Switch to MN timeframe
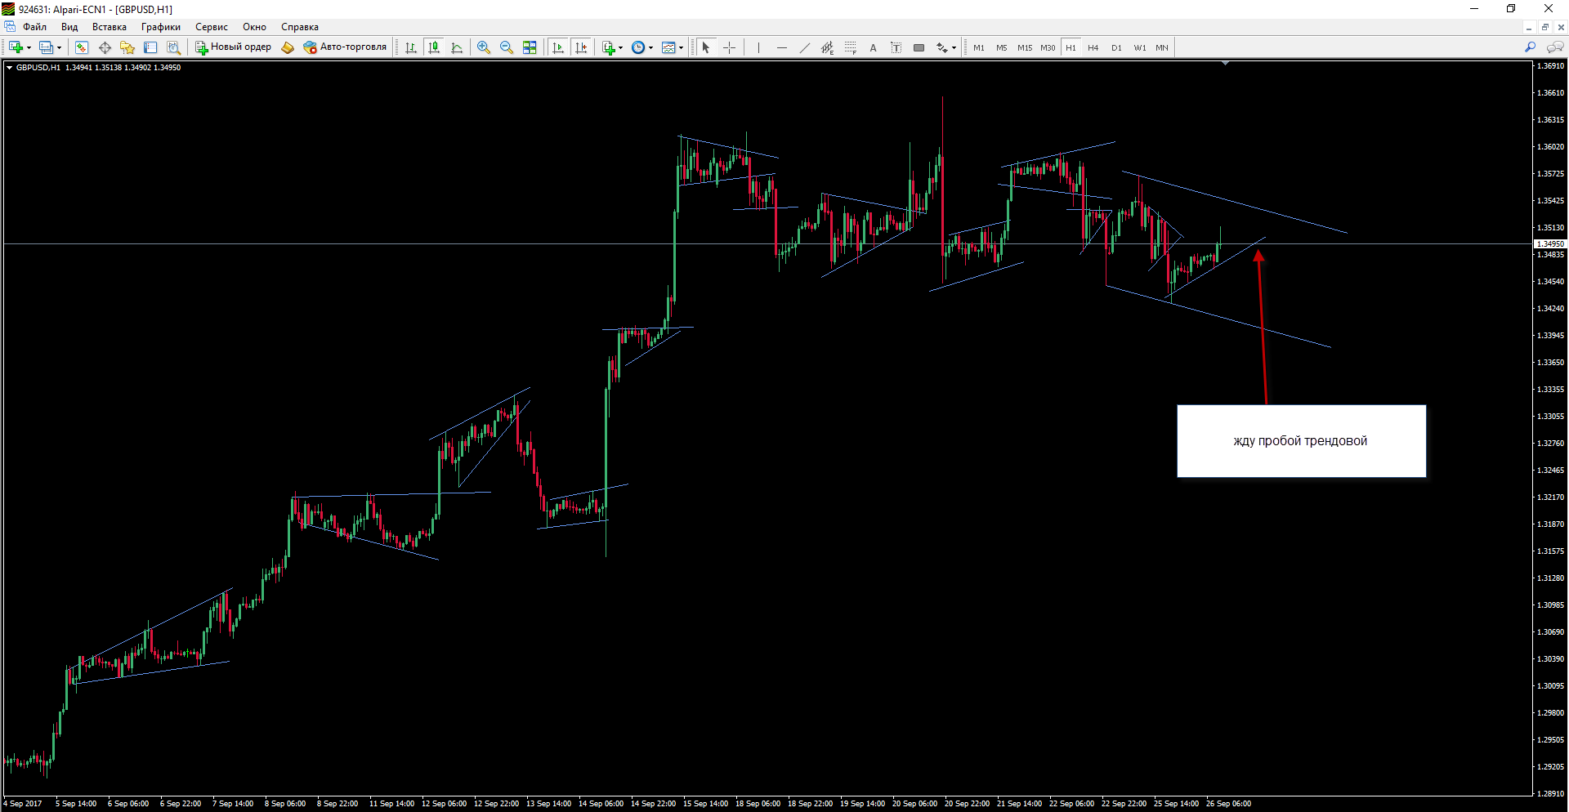1569x812 pixels. point(1162,47)
